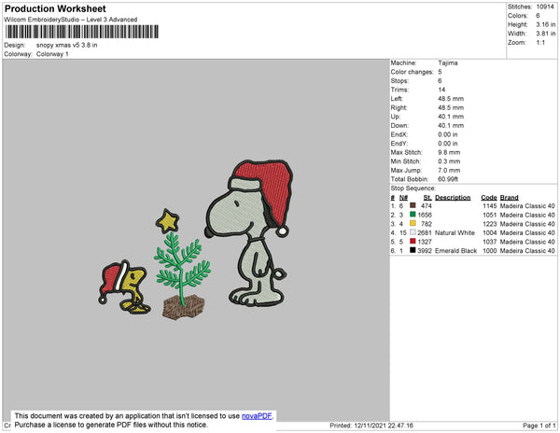Click the Left value 48.5 mm

(451, 99)
